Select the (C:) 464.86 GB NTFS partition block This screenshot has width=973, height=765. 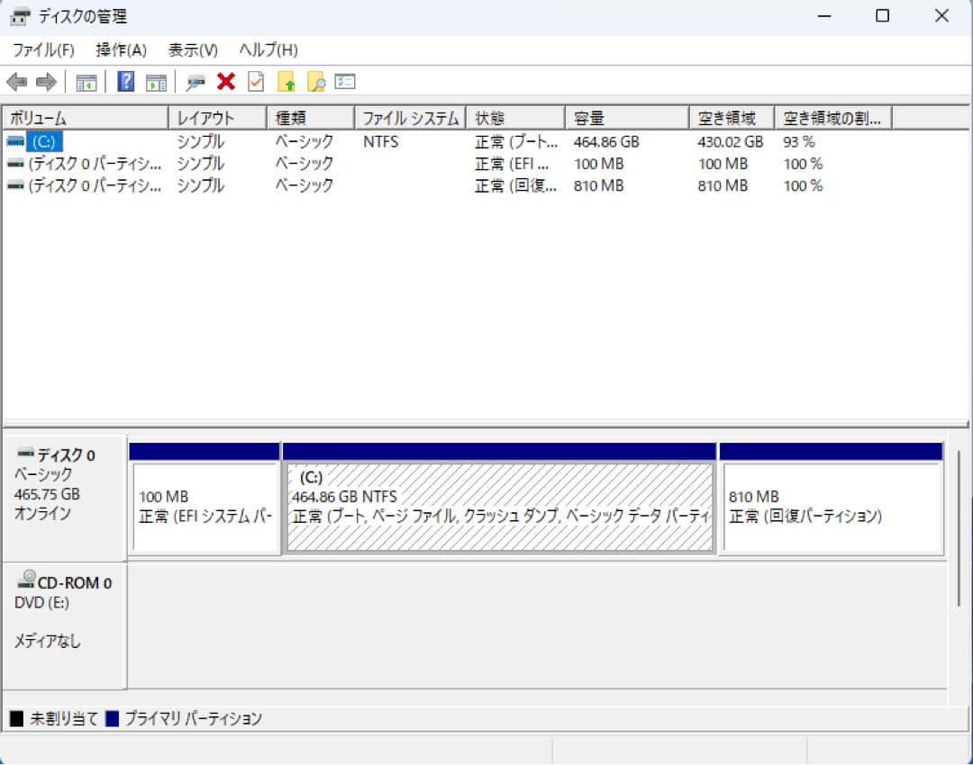[499, 499]
